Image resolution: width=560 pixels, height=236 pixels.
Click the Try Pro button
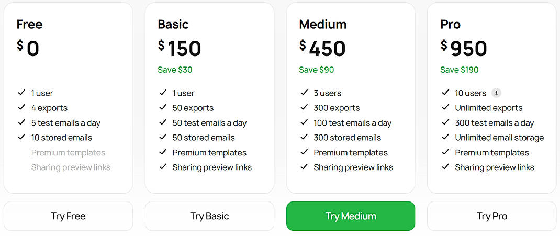(491, 216)
